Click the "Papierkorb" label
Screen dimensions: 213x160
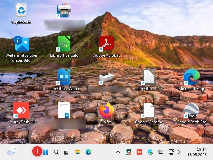tap(21, 22)
